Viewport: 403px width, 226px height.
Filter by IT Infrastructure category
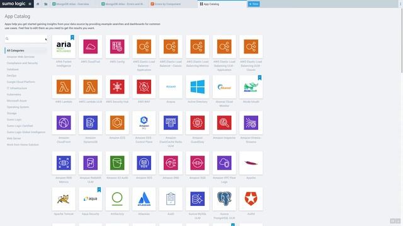pyautogui.click(x=17, y=88)
